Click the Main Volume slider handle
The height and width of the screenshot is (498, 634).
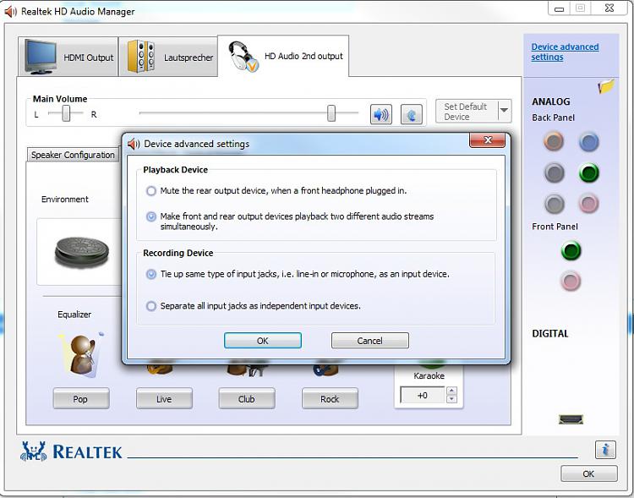coord(331,113)
